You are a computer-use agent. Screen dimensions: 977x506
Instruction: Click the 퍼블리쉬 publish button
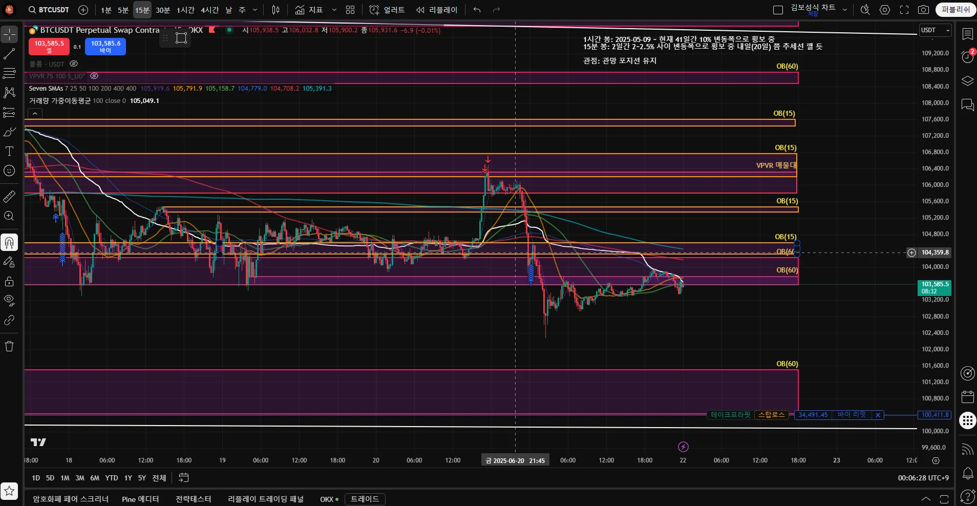point(955,10)
